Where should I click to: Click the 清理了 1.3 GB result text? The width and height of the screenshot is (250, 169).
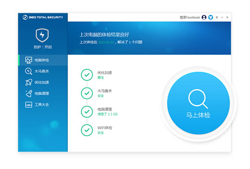(107, 114)
